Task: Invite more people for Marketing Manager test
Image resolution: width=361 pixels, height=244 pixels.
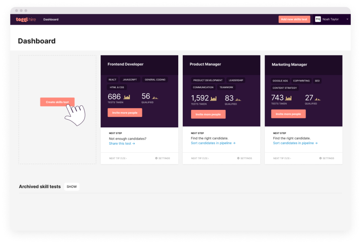Action: (288, 114)
